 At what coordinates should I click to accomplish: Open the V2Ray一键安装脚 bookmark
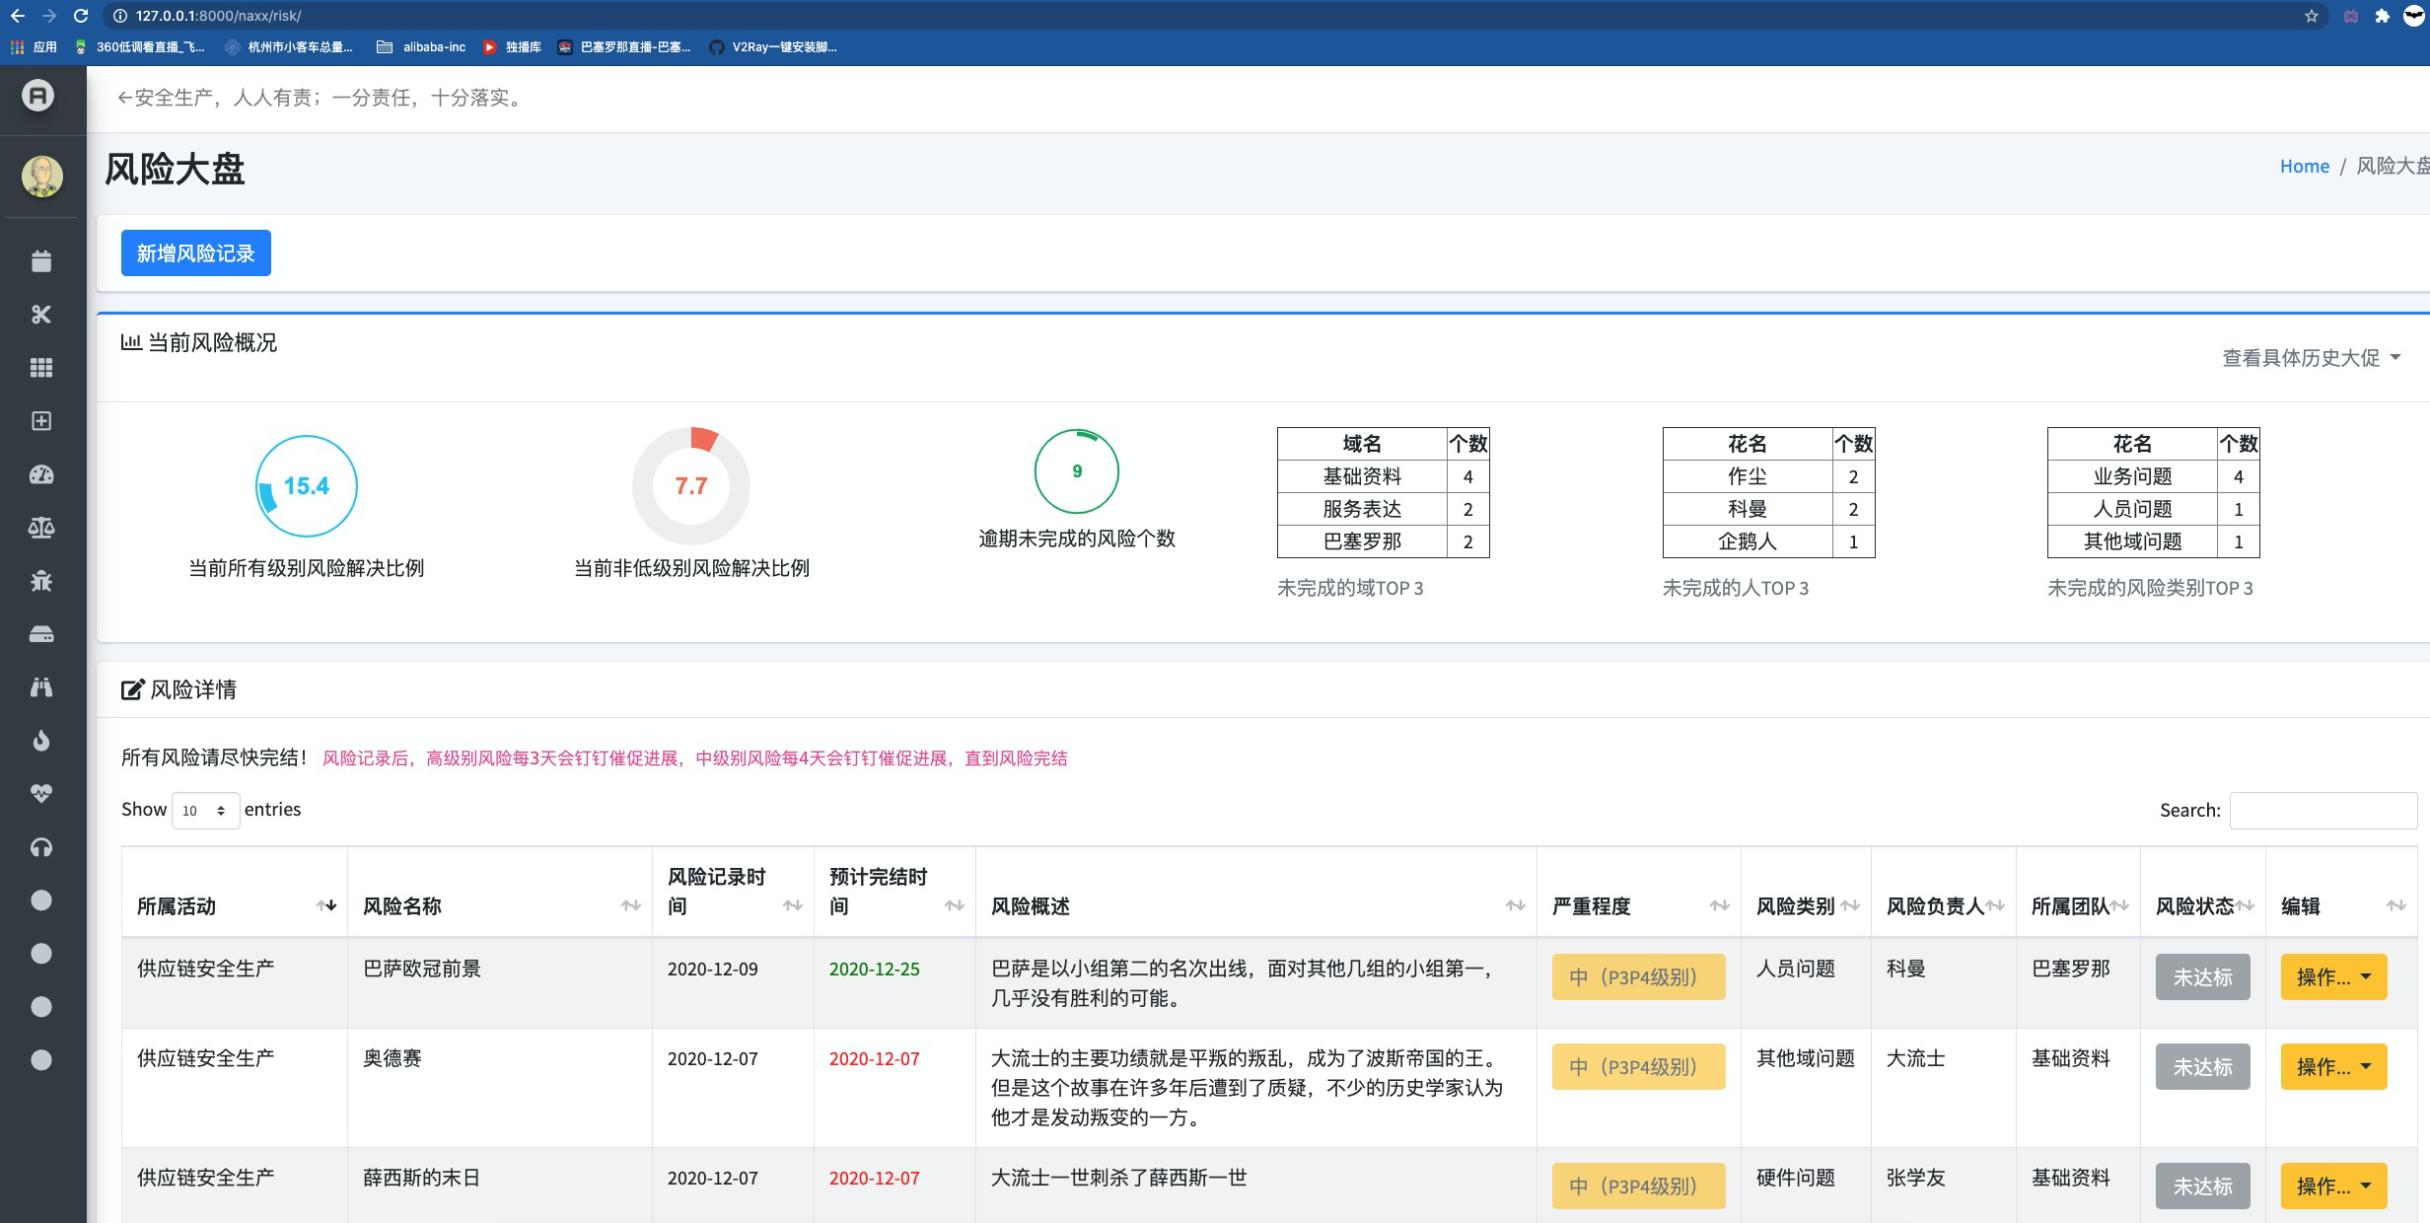[773, 46]
